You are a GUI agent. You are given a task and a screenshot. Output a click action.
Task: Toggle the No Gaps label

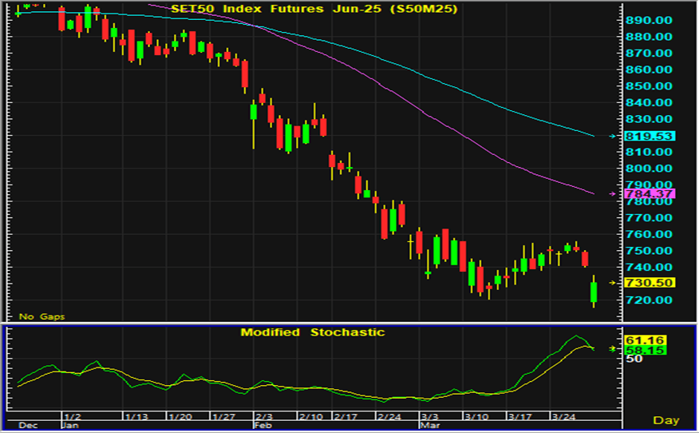[42, 316]
